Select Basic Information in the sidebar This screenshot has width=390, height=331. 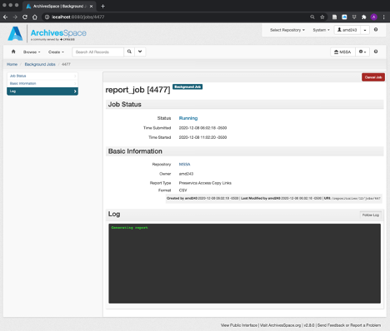(x=42, y=83)
